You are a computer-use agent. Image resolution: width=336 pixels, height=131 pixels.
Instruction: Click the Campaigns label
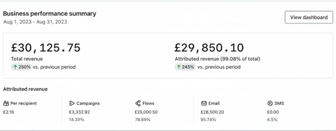click(x=88, y=103)
